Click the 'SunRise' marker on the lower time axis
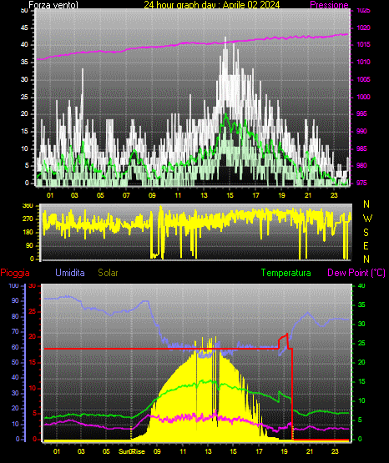The image size is (389, 463). click(x=132, y=451)
